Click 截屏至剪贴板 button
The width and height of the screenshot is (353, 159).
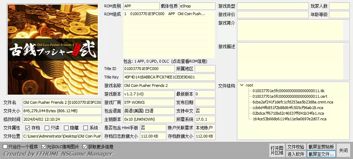click(x=321, y=147)
